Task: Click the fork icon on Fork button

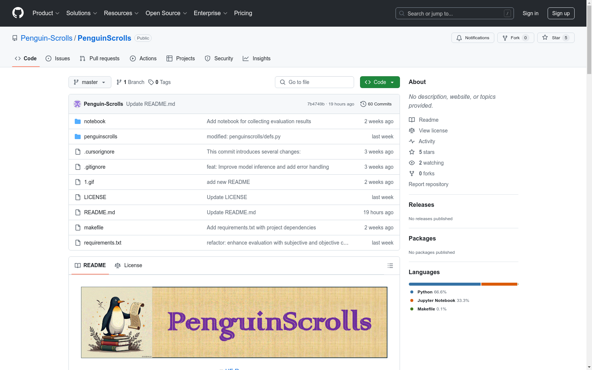Action: (505, 38)
